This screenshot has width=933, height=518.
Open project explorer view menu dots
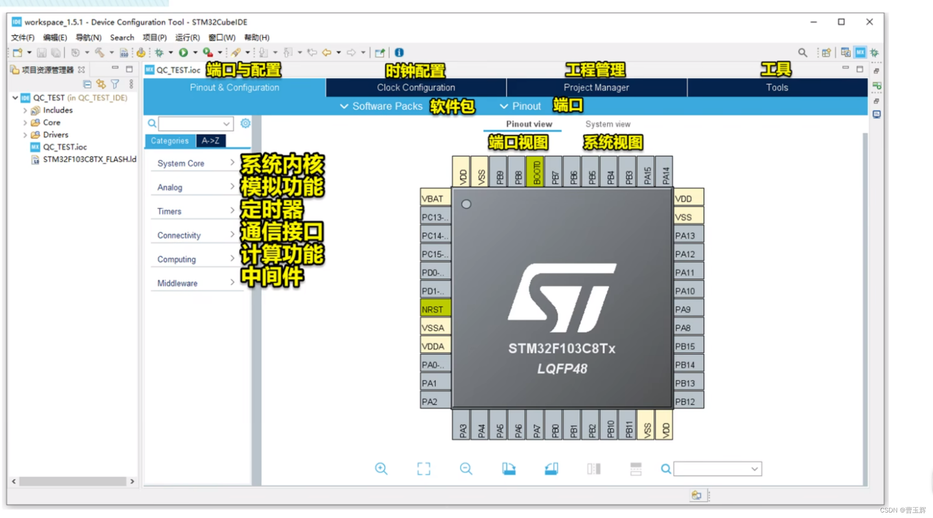click(131, 84)
